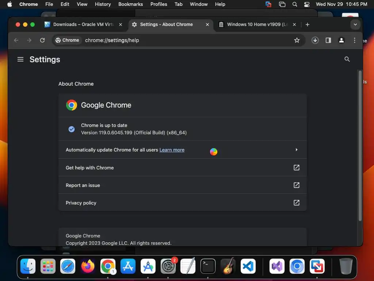
Task: Close the Downloads – Oracle VM tab
Action: point(121,25)
